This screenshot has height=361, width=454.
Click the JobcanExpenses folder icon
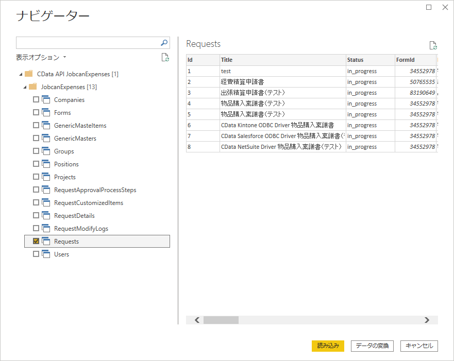[x=32, y=87]
